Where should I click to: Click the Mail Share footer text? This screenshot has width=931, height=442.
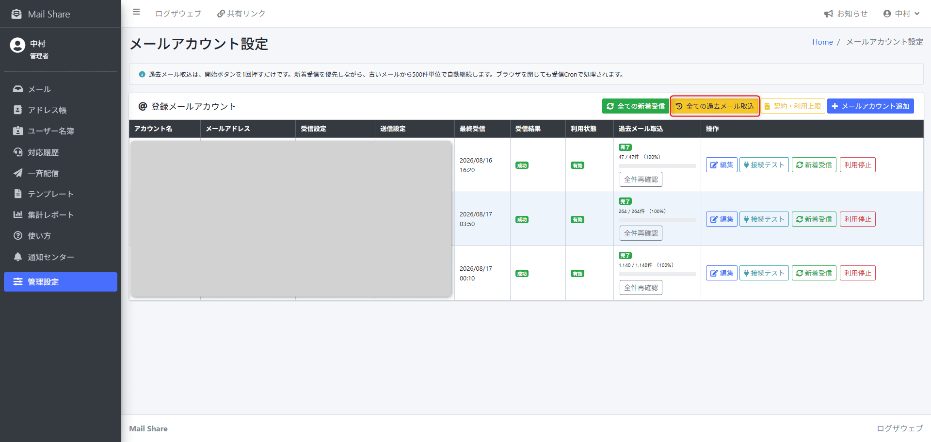tap(148, 429)
